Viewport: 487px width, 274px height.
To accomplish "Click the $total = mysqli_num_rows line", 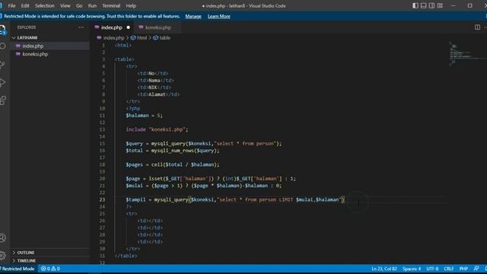I will pyautogui.click(x=173, y=151).
